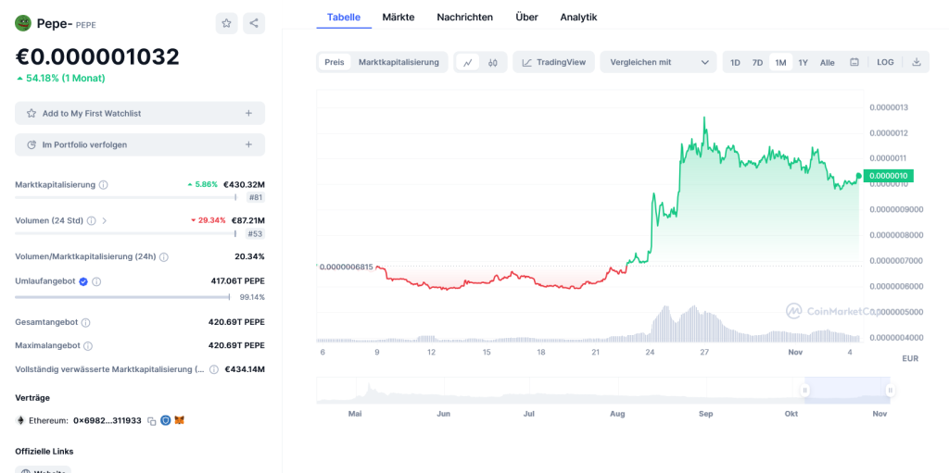The width and height of the screenshot is (949, 473).
Task: Open the Über tab
Action: pyautogui.click(x=526, y=17)
